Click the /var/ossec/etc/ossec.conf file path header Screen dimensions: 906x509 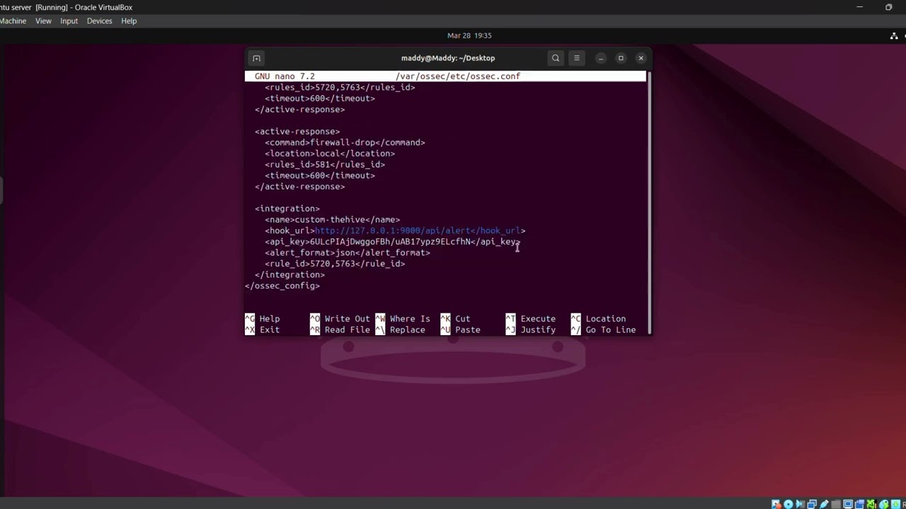[458, 76]
